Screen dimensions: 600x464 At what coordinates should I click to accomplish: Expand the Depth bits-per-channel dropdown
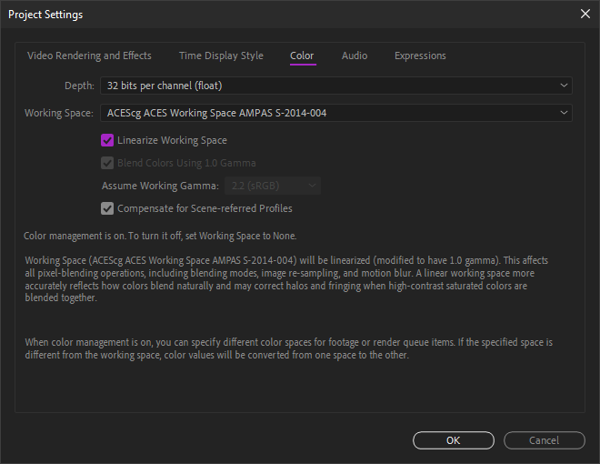point(335,86)
